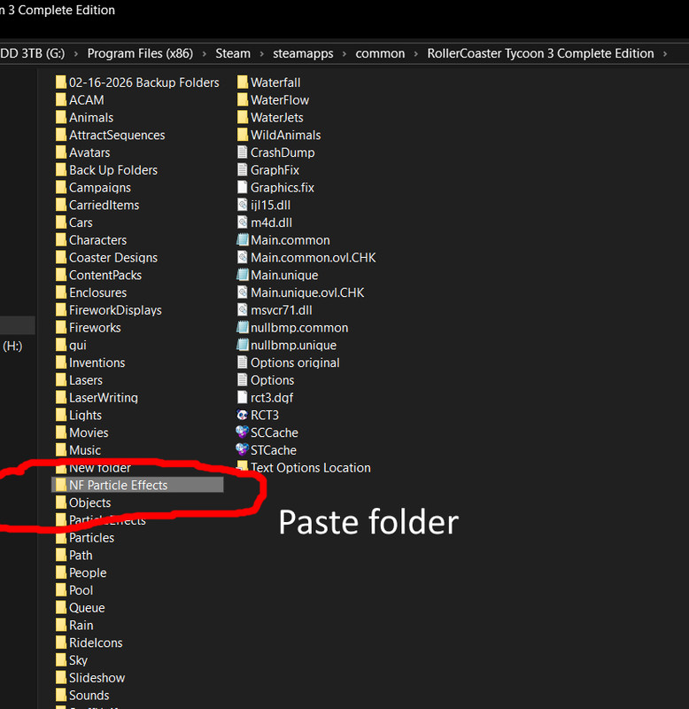Image resolution: width=689 pixels, height=709 pixels.
Task: Click the nullbmp.common file icon
Action: [x=243, y=327]
